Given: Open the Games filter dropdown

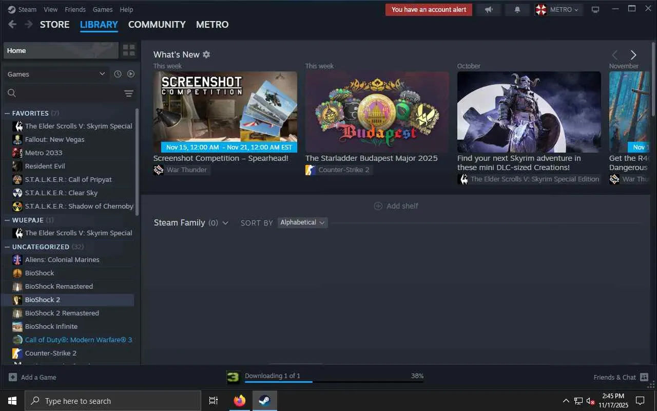Looking at the screenshot, I should coord(56,74).
